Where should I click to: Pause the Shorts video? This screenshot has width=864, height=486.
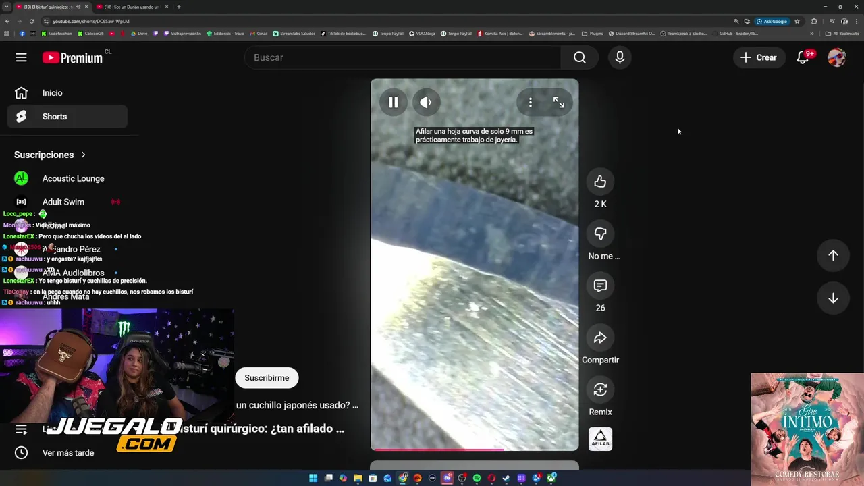pyautogui.click(x=393, y=103)
